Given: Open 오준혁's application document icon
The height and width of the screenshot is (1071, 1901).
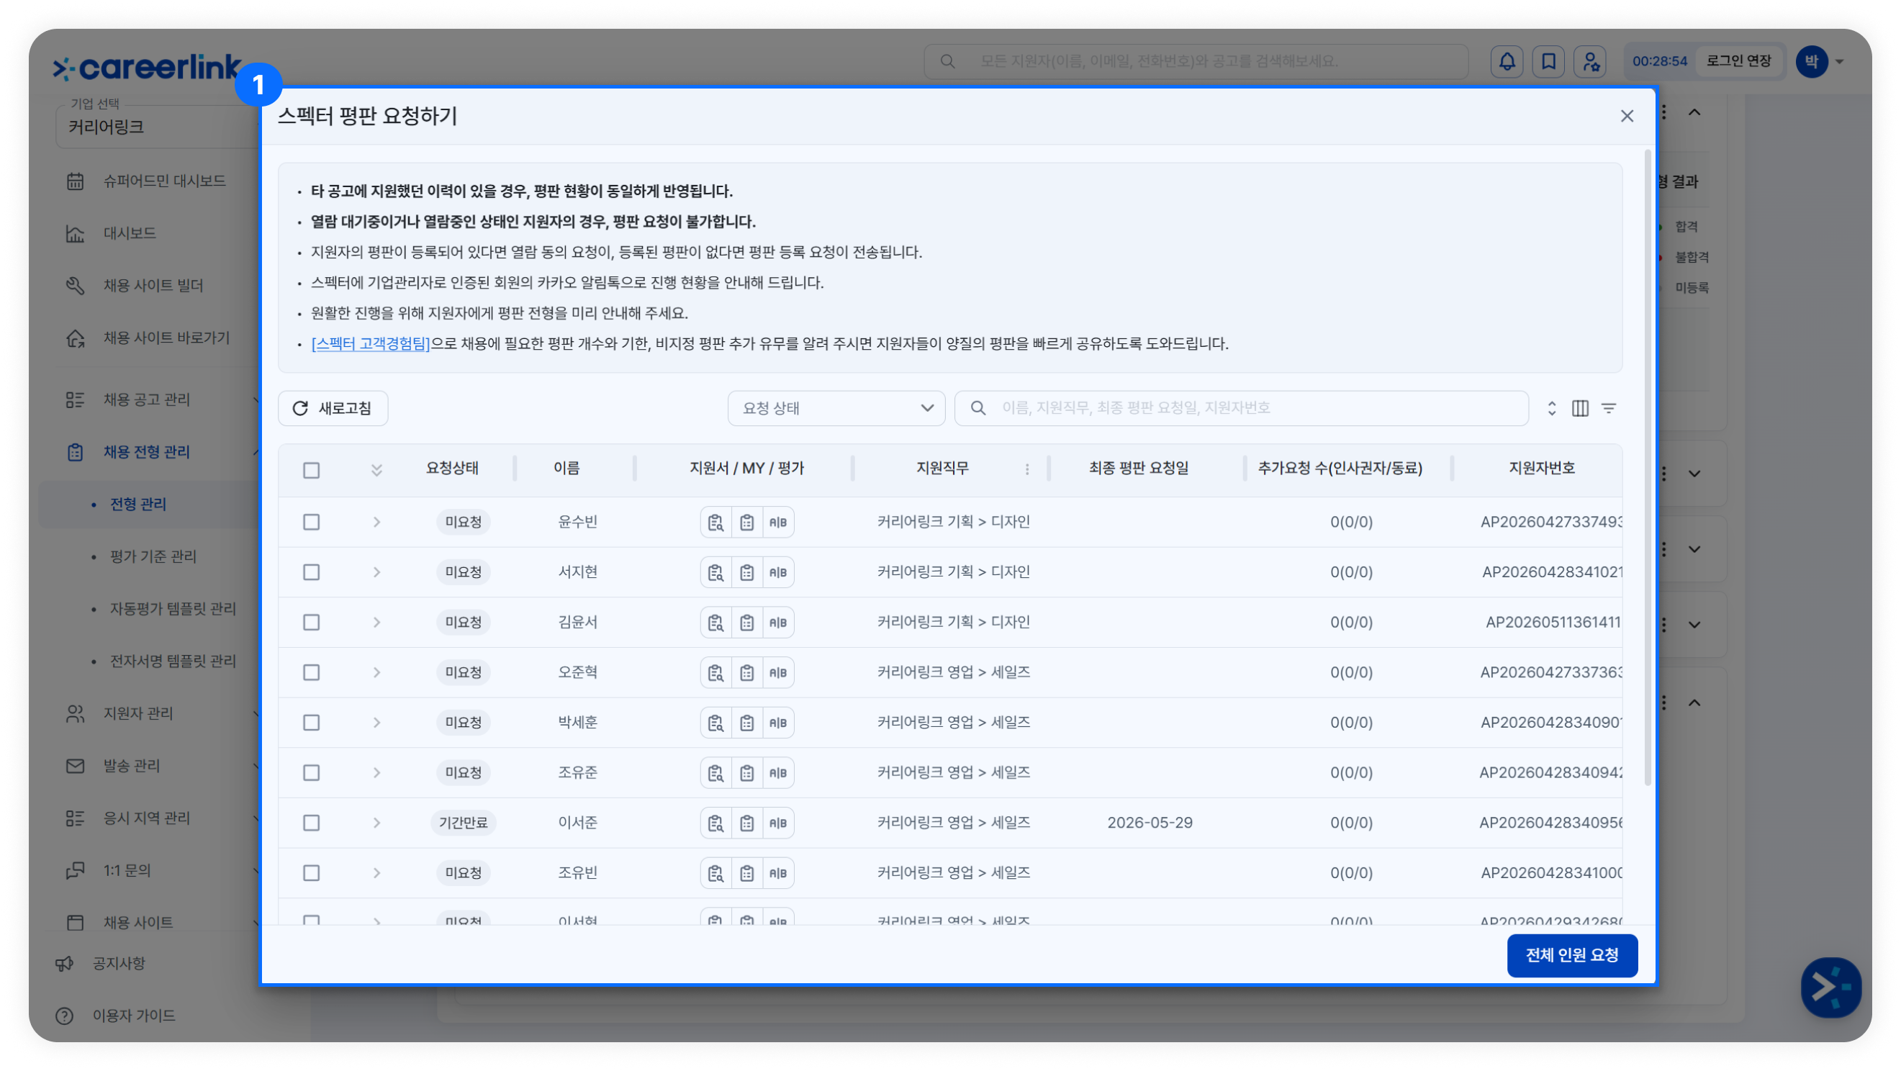Looking at the screenshot, I should [715, 673].
